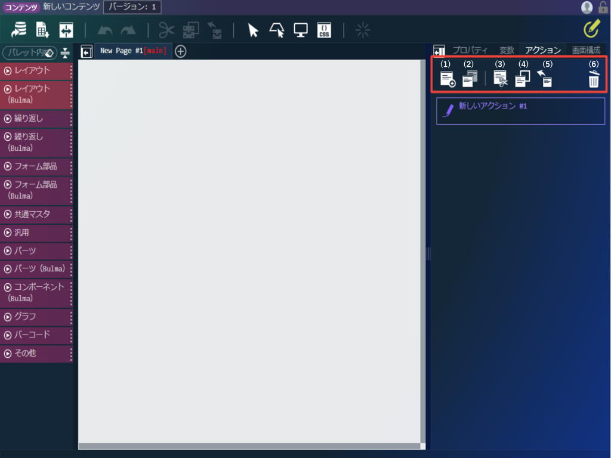Click the scissors cut icon in toolbar
The height and width of the screenshot is (458, 611).
(166, 30)
